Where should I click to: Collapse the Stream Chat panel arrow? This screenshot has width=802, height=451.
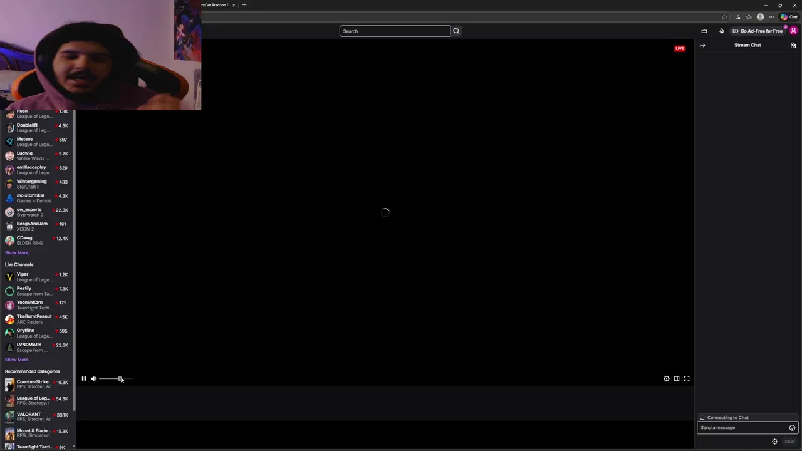coord(702,45)
